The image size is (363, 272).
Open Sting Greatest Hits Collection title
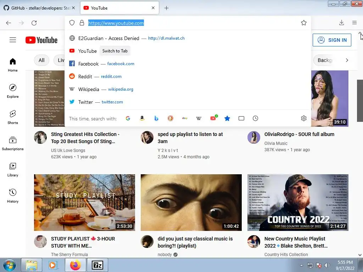point(85,138)
